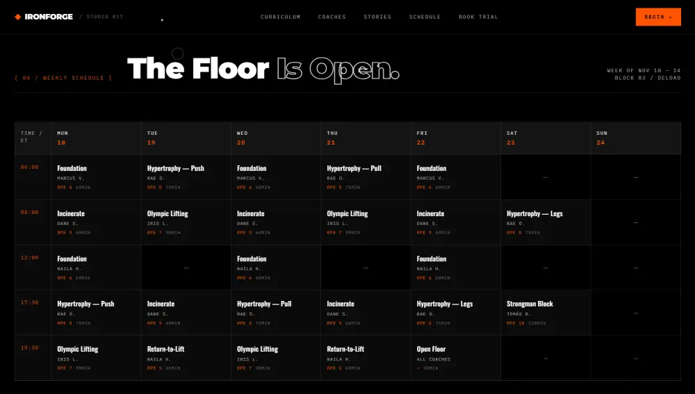Open Monday 12:00 Foundation with Naila H.
Image resolution: width=695 pixels, height=394 pixels.
[x=96, y=268]
